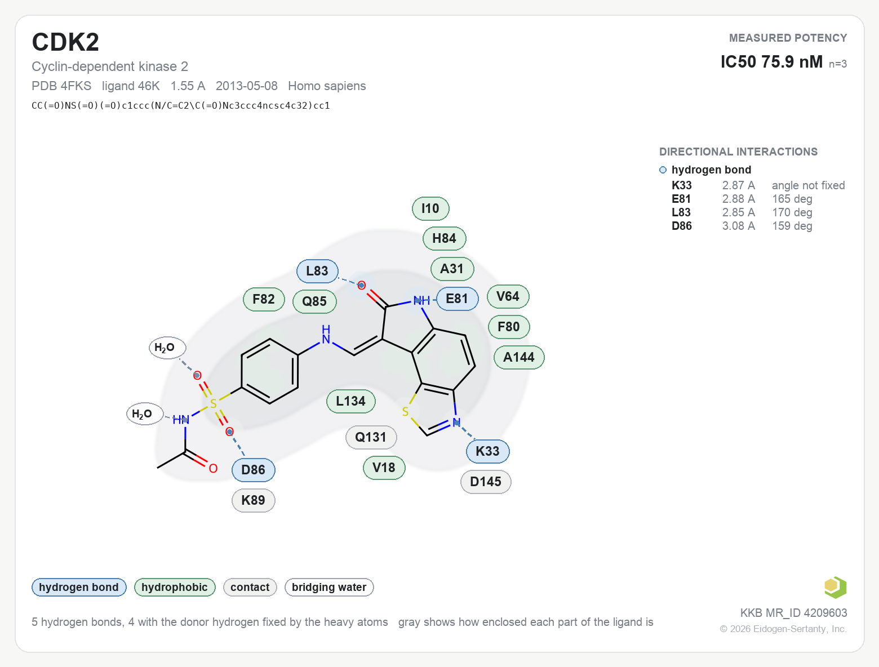Click the hydrophobic legend pill

click(x=175, y=587)
